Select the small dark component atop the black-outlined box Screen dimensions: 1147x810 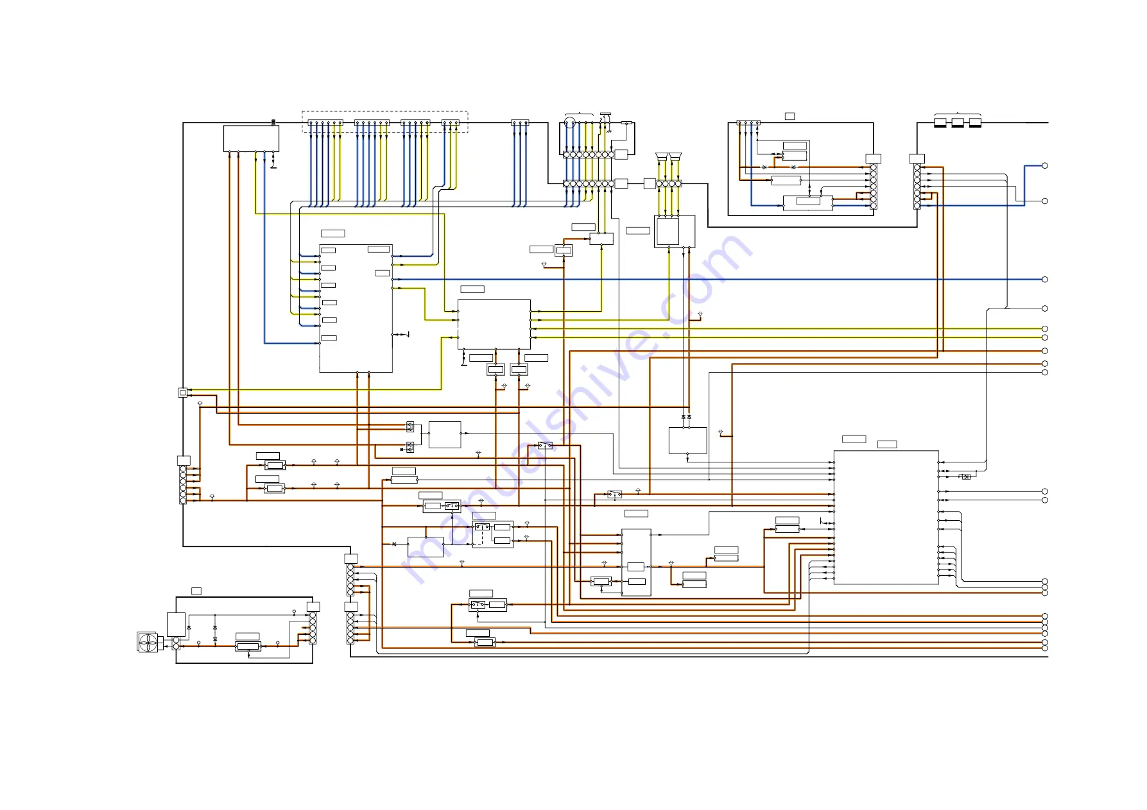click(273, 122)
